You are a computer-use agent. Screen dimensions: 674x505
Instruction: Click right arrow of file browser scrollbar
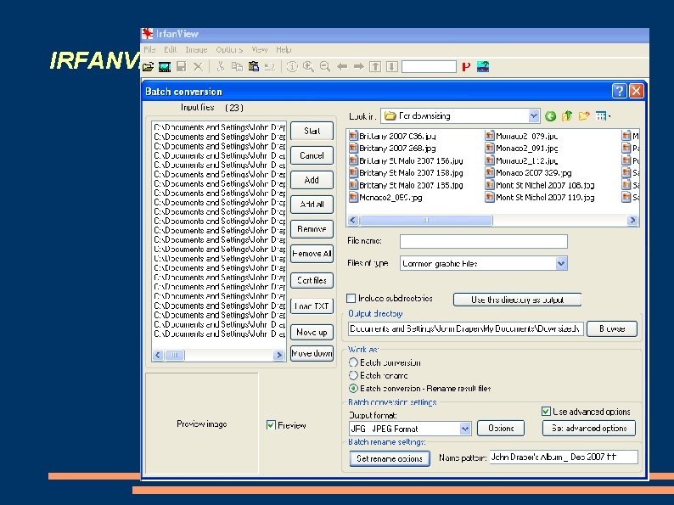(632, 220)
